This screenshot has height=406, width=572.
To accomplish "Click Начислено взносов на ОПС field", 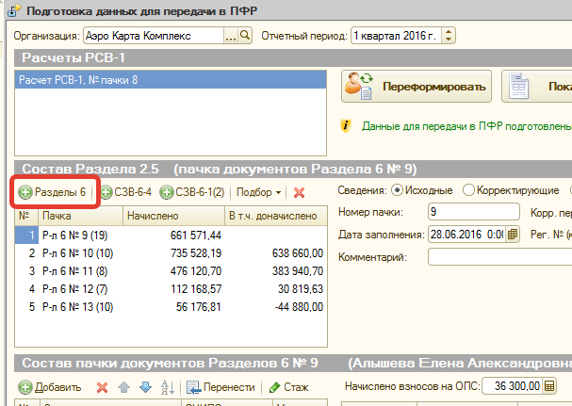I will [x=513, y=386].
